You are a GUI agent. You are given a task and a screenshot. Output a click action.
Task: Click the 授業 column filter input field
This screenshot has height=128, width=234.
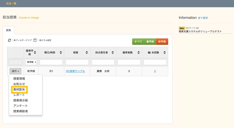(77, 62)
